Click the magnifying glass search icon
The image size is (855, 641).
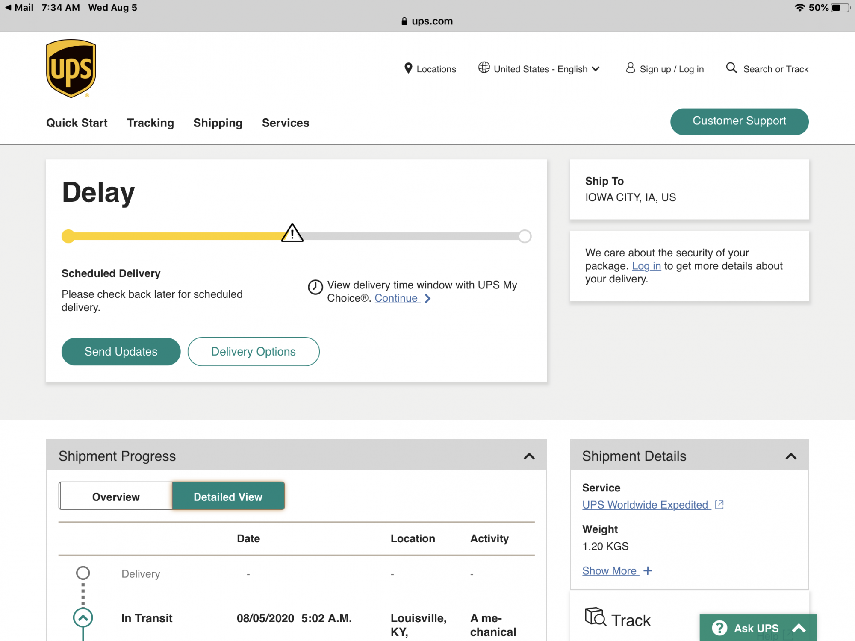[731, 68]
